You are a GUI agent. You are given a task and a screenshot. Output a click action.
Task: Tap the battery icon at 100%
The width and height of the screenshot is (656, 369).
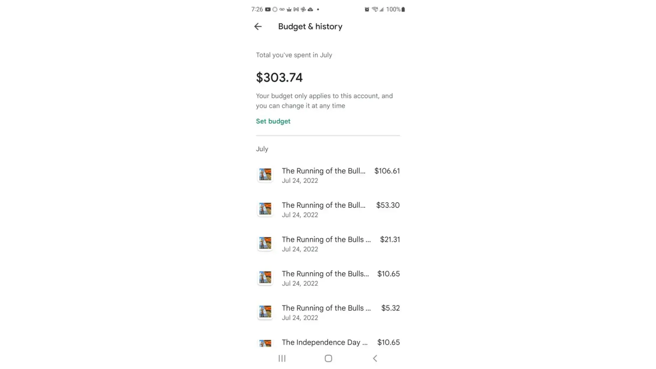(403, 10)
